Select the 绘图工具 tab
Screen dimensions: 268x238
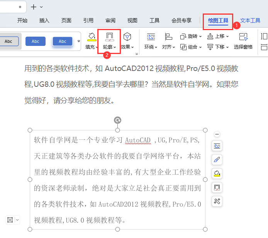(218, 21)
